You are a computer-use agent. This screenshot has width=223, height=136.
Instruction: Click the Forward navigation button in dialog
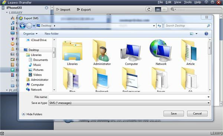tap(29, 26)
